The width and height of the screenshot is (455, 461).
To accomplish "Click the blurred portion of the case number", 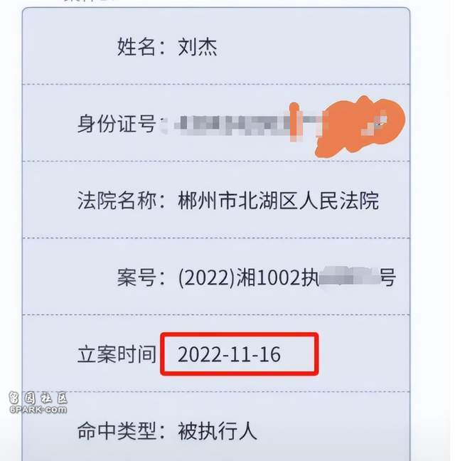I will [349, 276].
